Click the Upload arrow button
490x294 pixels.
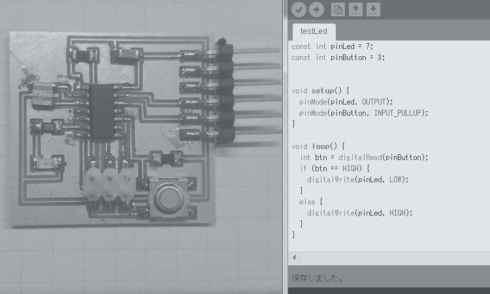317,9
